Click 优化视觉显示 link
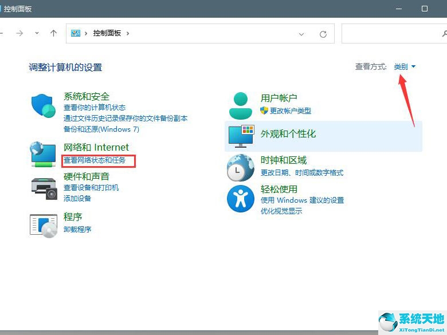447x335 pixels. pyautogui.click(x=281, y=211)
